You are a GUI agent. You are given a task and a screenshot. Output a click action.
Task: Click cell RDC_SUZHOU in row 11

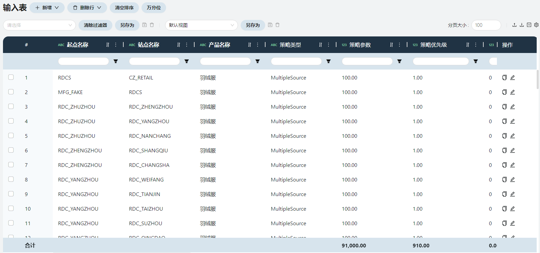click(x=146, y=224)
